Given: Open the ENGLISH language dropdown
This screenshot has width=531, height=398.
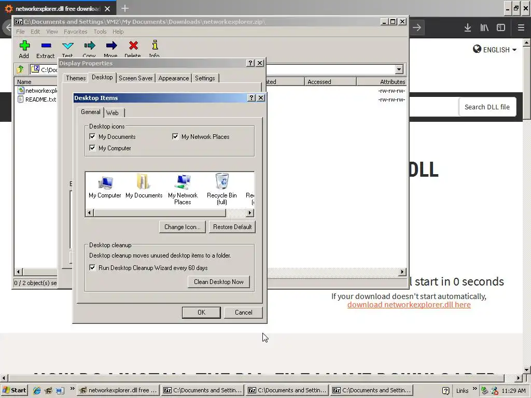Looking at the screenshot, I should pos(495,50).
